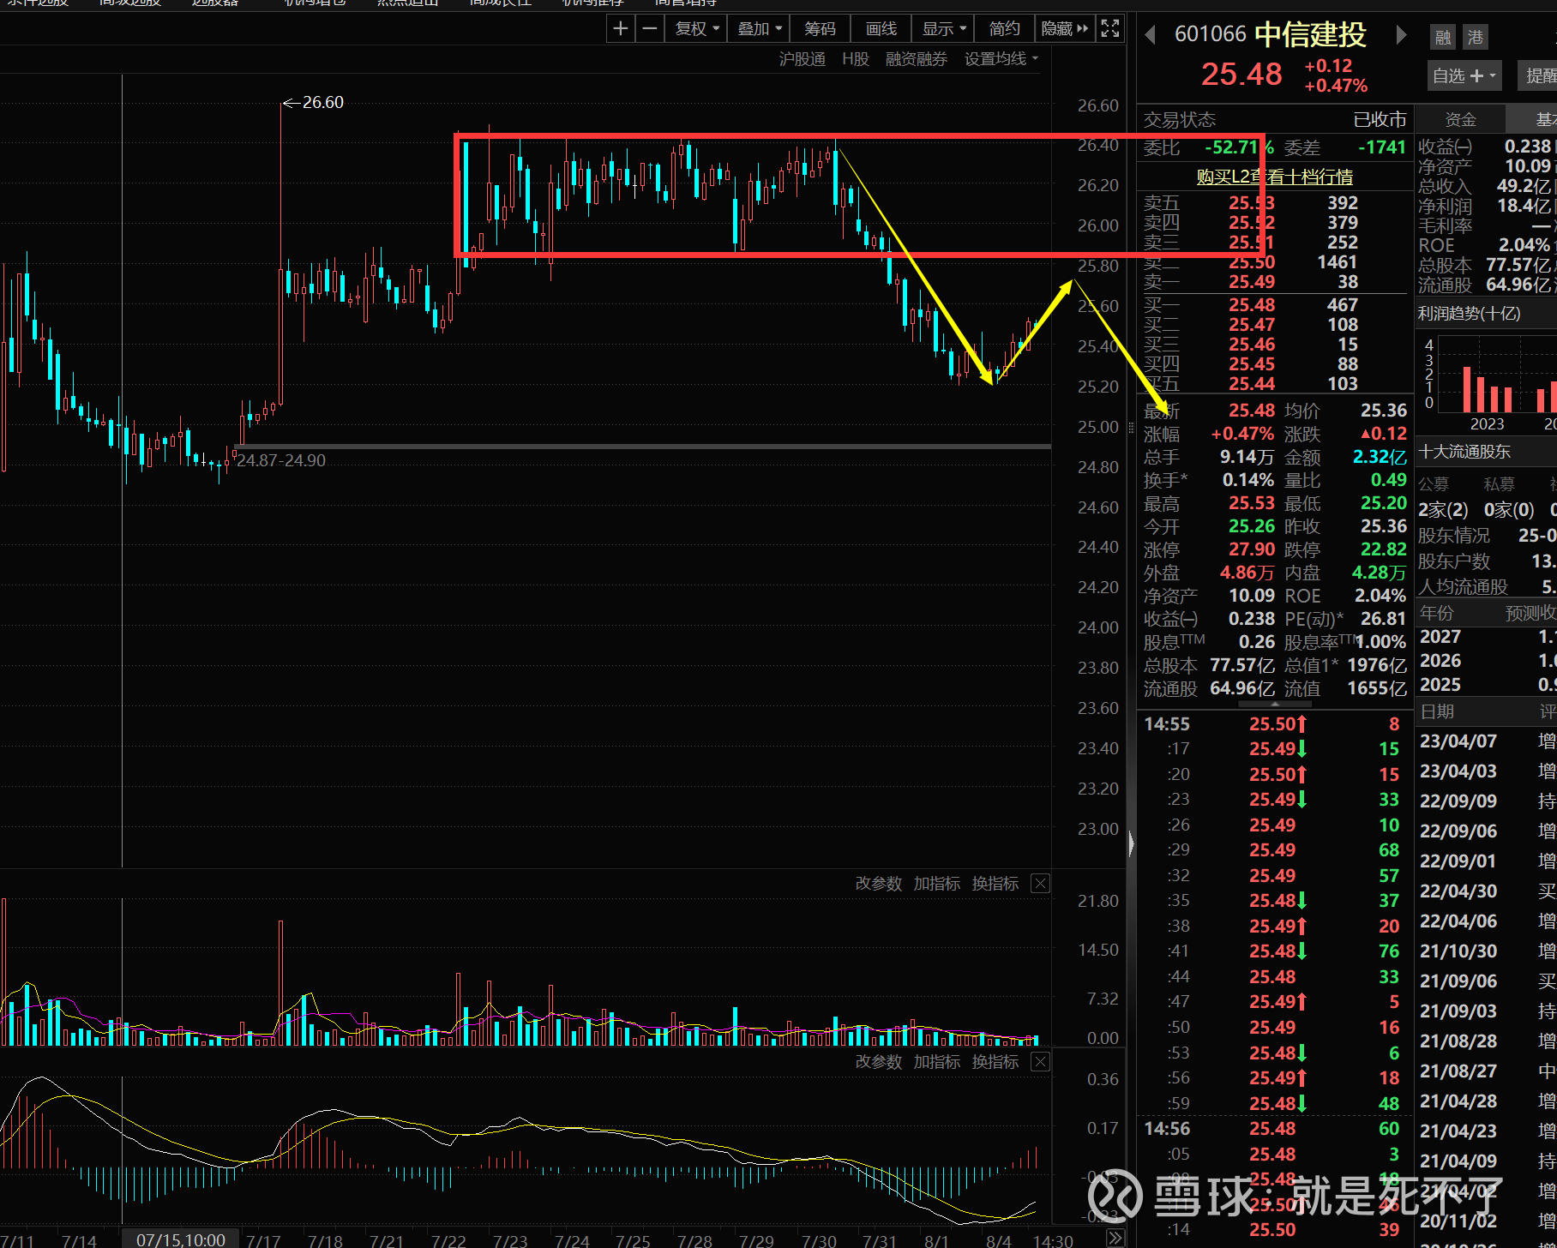
Task: Click the 融 margin badge
Action: [x=1443, y=37]
